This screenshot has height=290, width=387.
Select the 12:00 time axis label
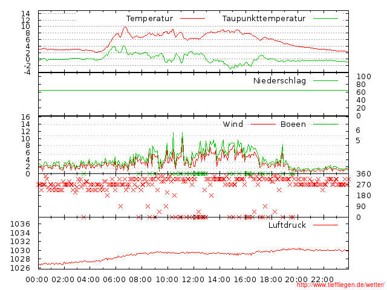coord(193,280)
